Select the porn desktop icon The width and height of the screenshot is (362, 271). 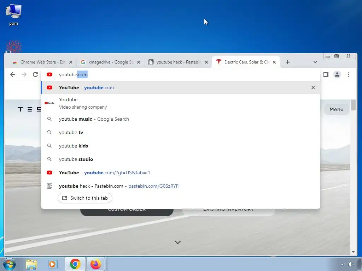pos(13,15)
